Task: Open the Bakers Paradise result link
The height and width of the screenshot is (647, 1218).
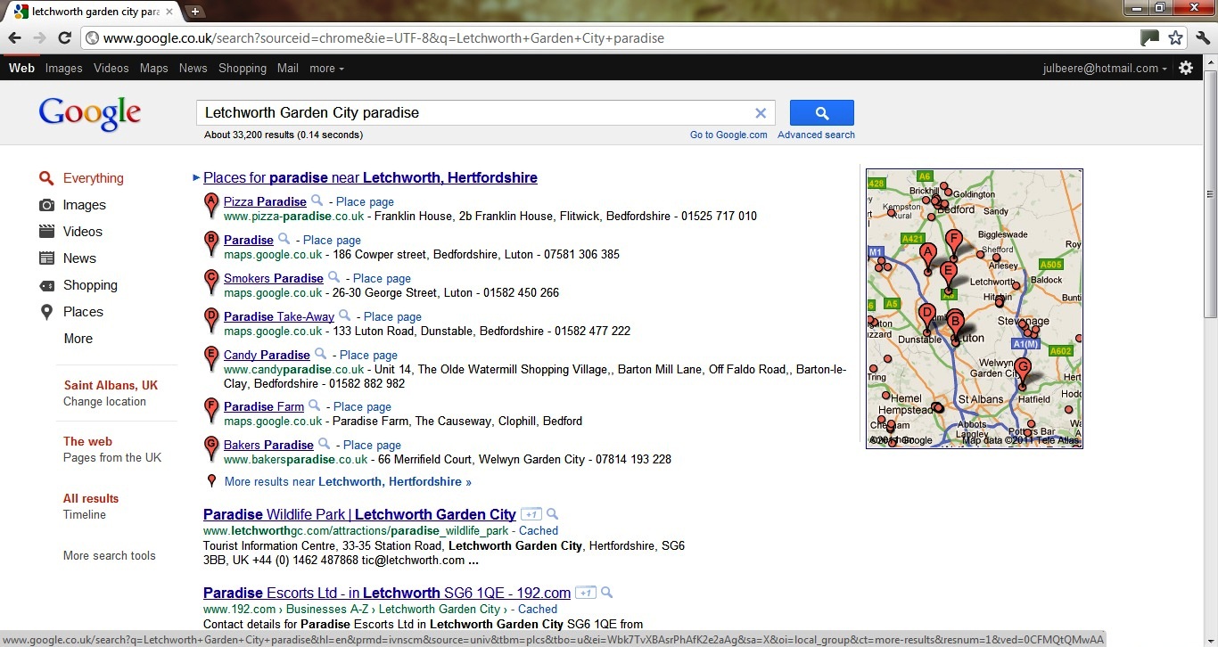Action: pos(268,445)
